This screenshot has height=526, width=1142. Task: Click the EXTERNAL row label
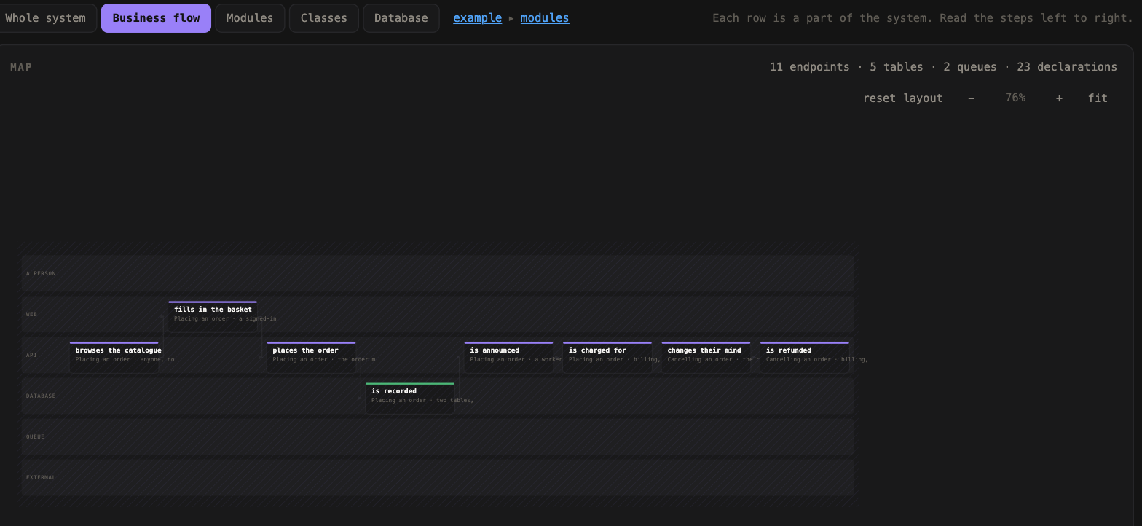coord(41,478)
